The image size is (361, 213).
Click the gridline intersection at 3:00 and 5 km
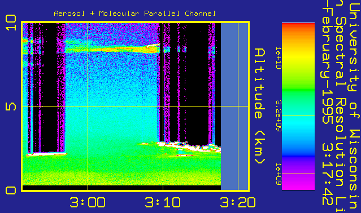88,106
